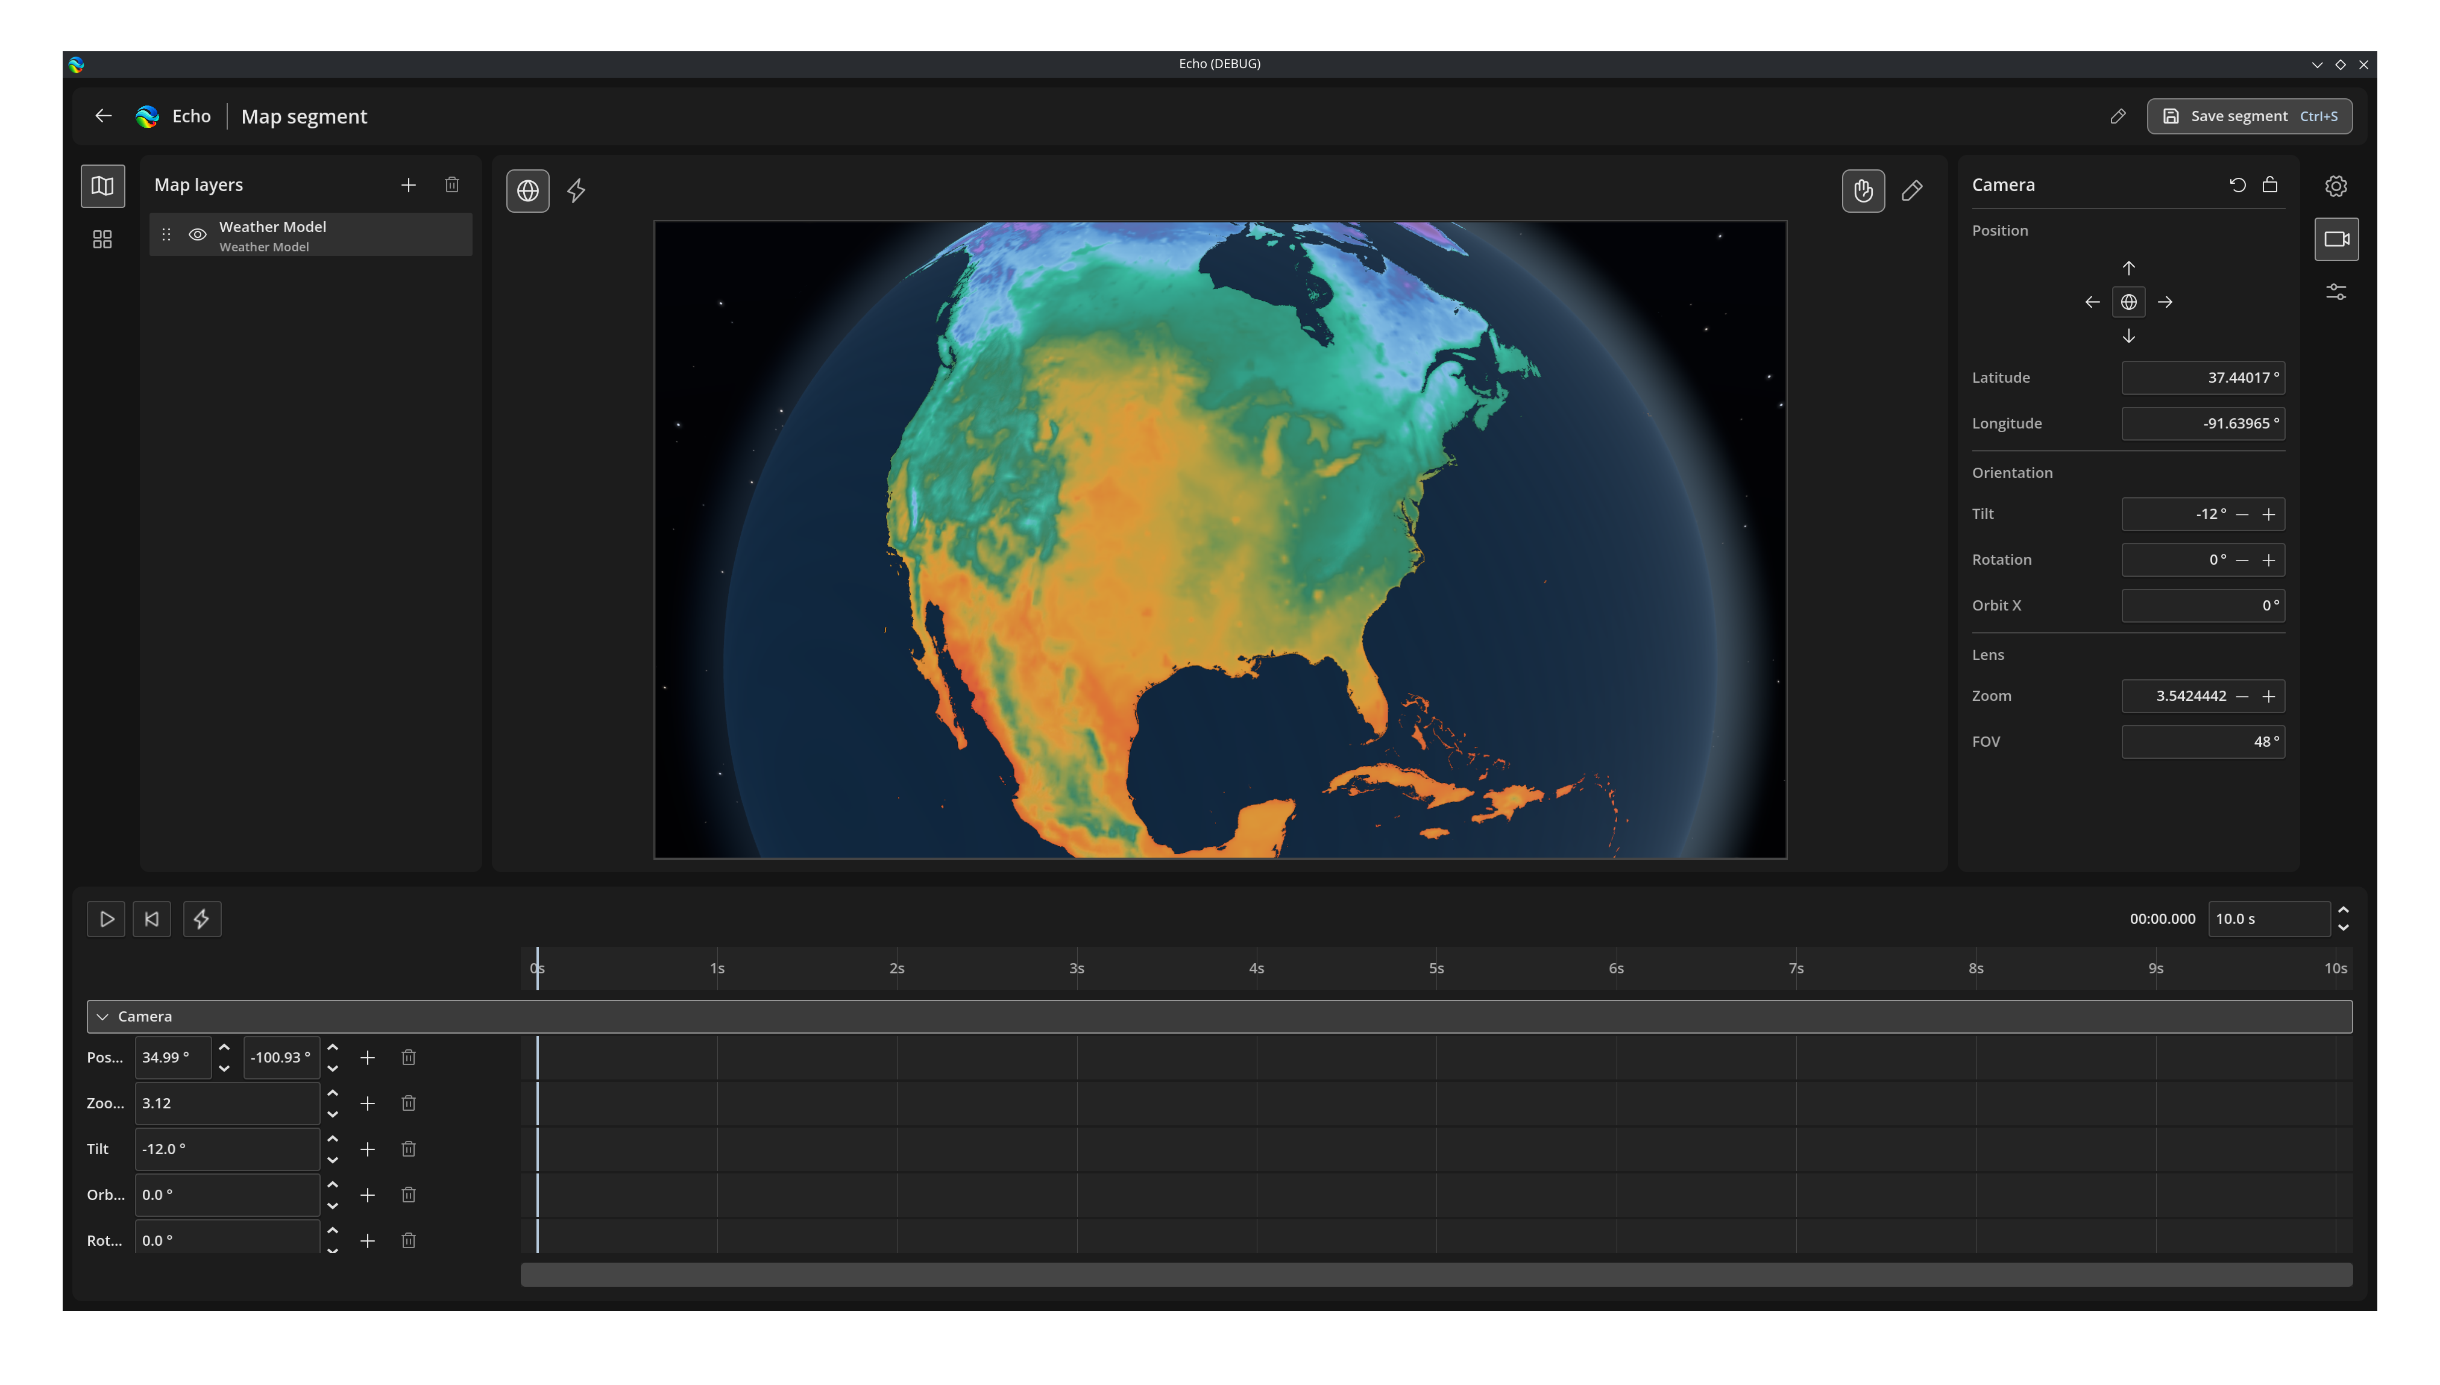This screenshot has width=2440, height=1385.
Task: Edit the FOV field
Action: coord(2202,742)
